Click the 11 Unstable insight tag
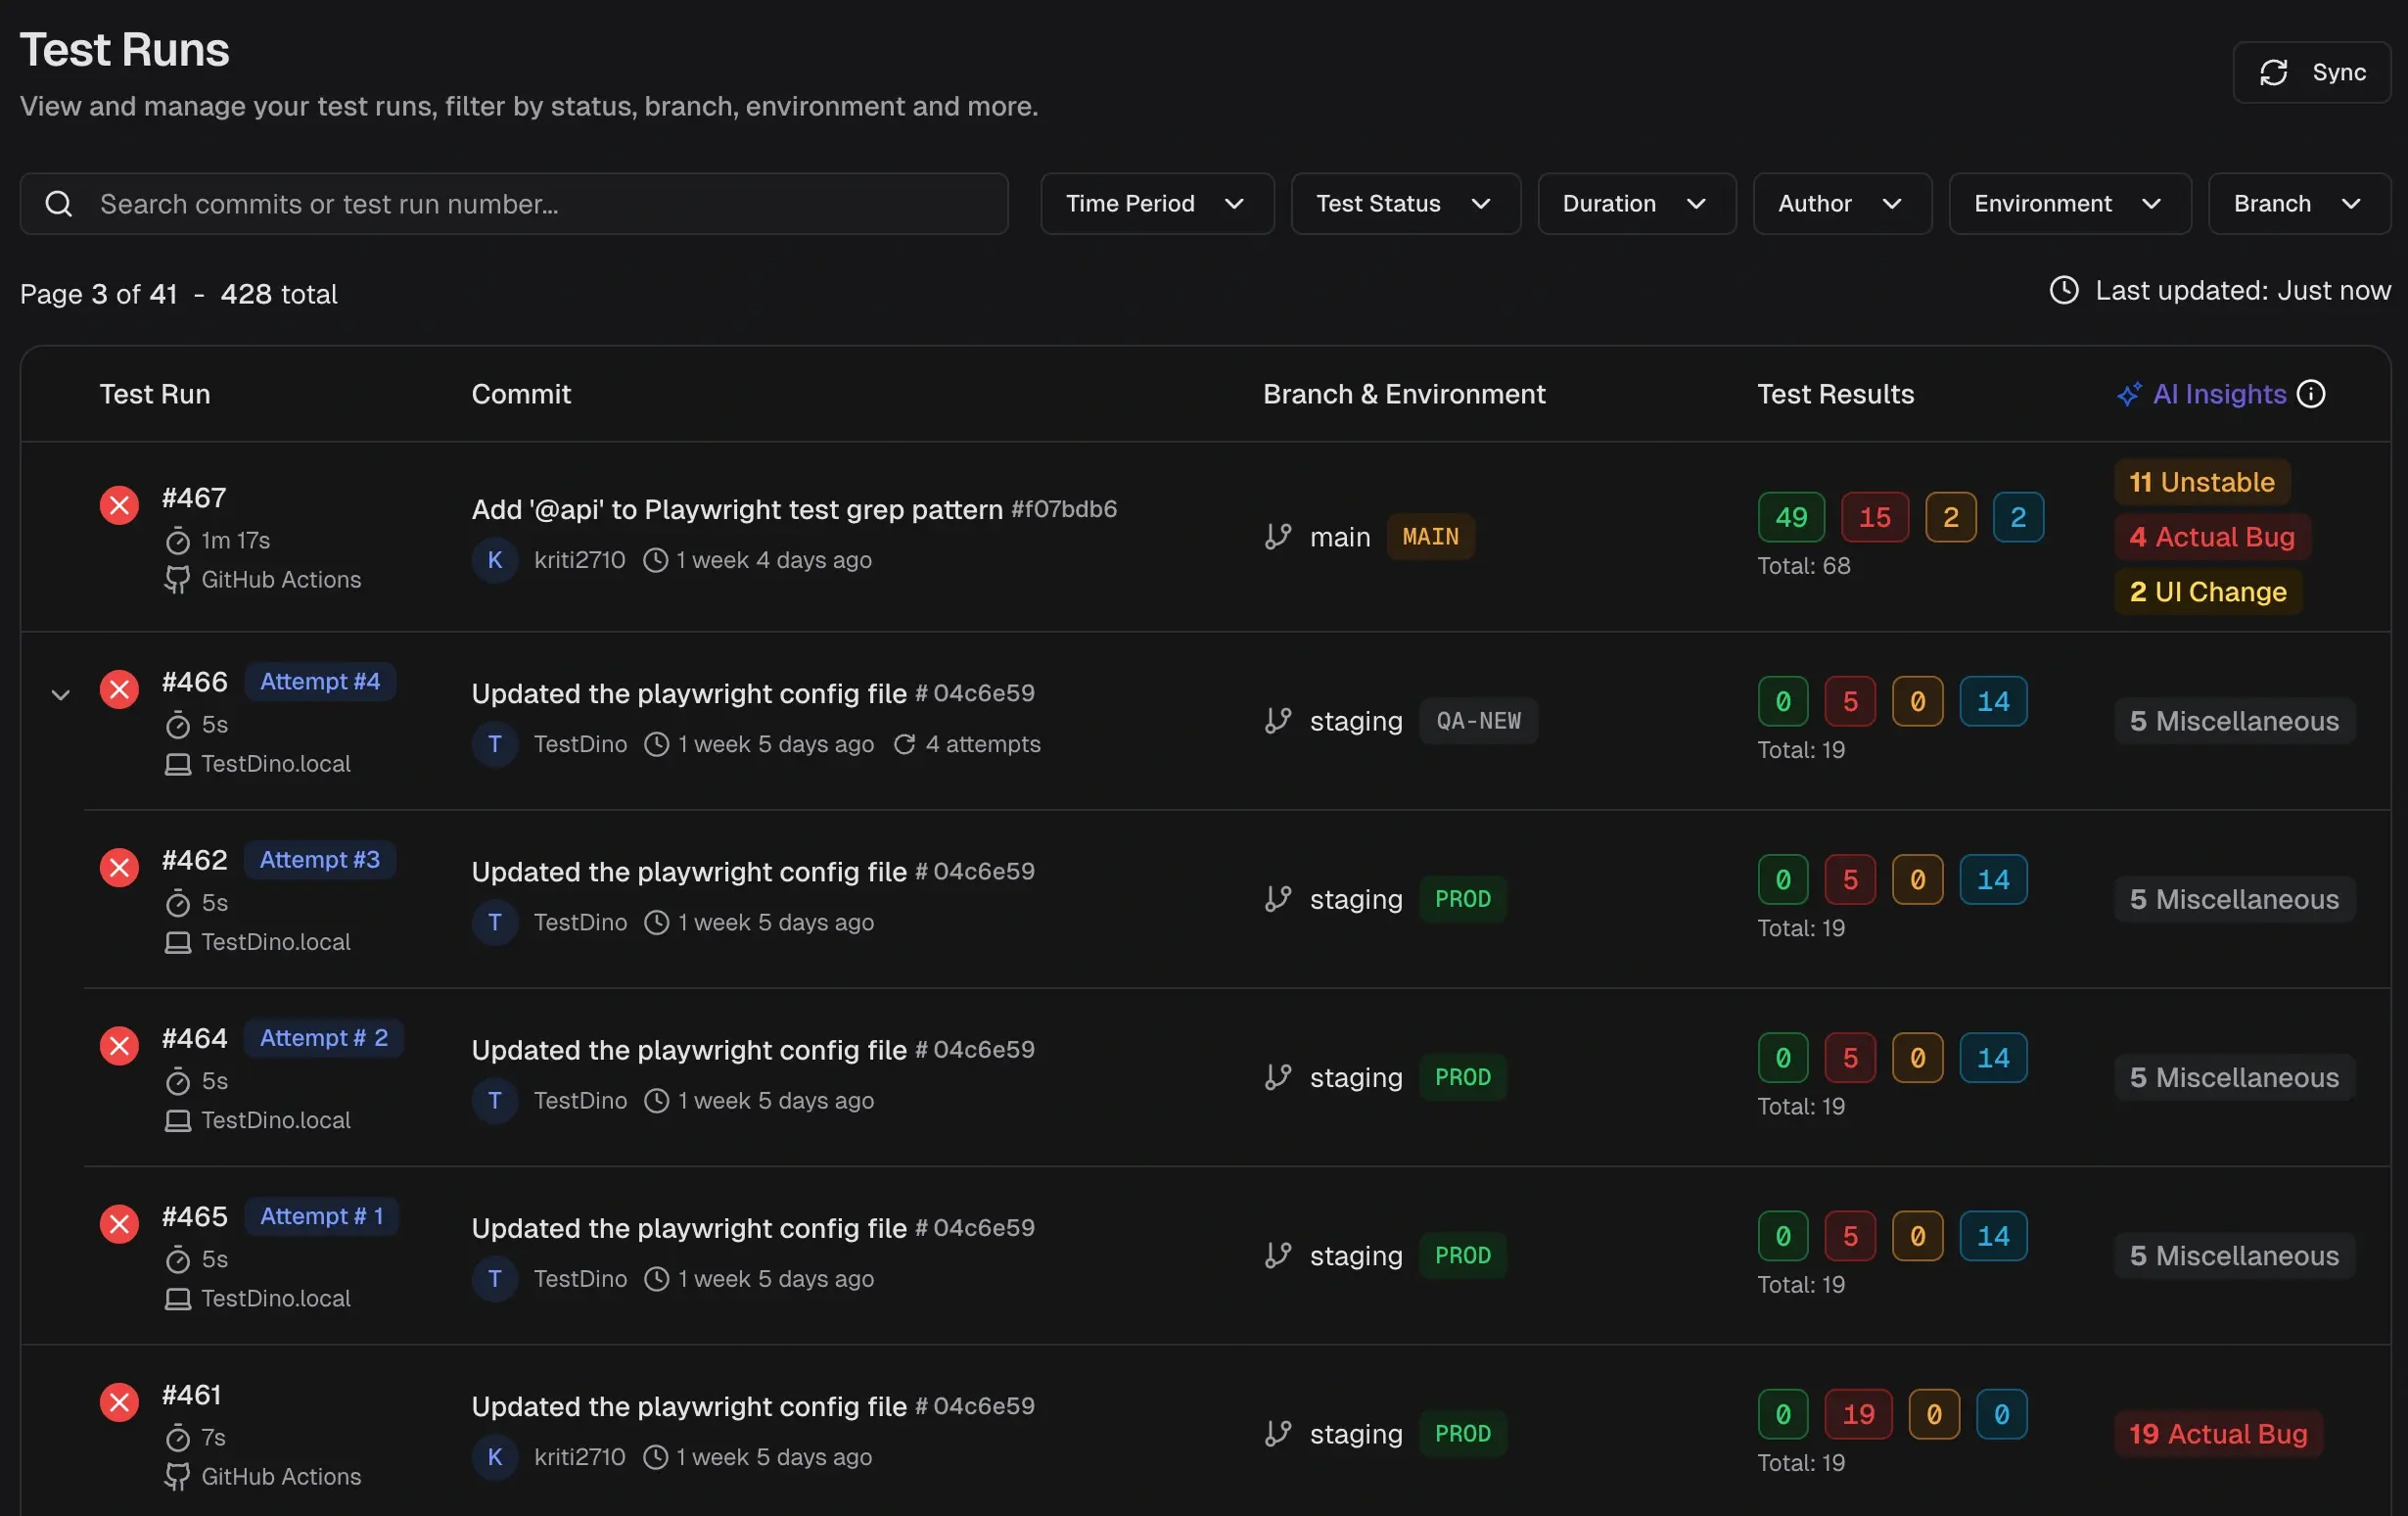 (x=2201, y=482)
